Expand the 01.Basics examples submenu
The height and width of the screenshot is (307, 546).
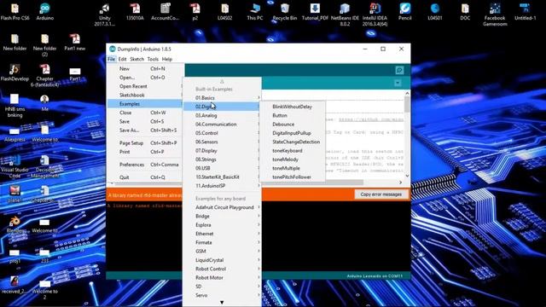point(222,98)
